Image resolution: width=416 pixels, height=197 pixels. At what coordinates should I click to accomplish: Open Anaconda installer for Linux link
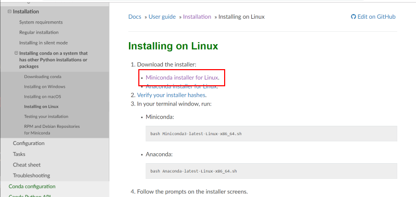pyautogui.click(x=181, y=86)
